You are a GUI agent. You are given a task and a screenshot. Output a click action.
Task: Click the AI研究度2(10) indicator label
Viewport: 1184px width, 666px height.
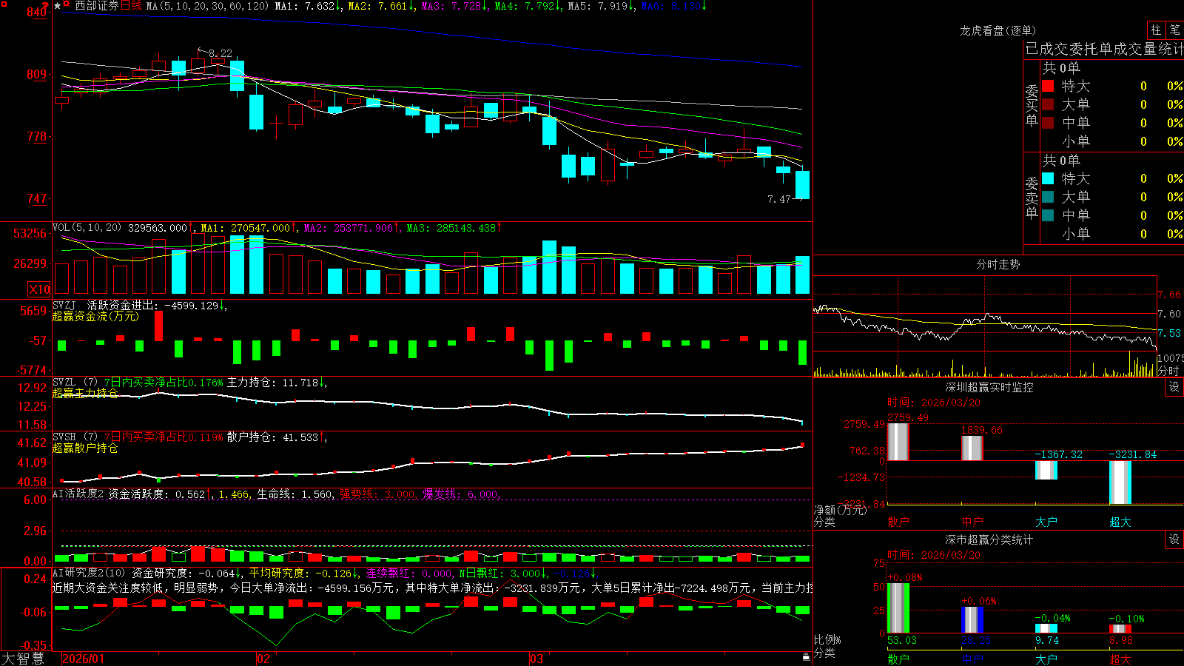[x=89, y=573]
